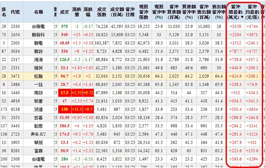Click the 漲跌幅 column header

pyautogui.click(x=88, y=12)
